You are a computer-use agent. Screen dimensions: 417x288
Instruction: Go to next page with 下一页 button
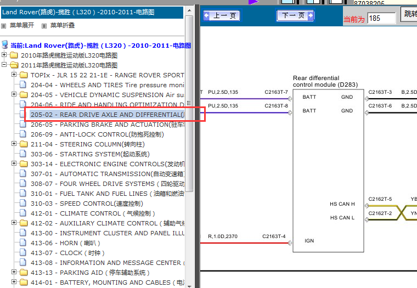pos(295,15)
